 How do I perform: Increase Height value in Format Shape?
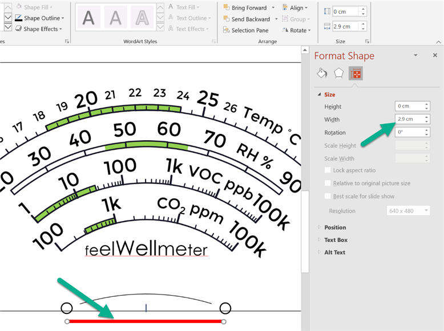427,104
